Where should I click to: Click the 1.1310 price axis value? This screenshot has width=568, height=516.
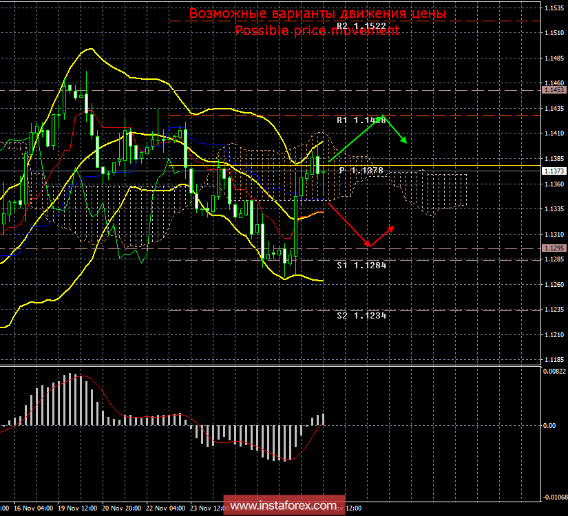(x=554, y=235)
